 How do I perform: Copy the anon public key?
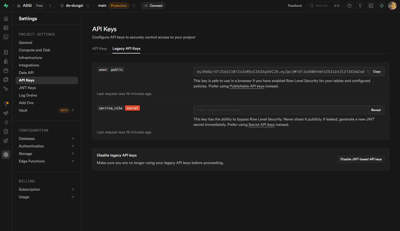click(x=374, y=72)
